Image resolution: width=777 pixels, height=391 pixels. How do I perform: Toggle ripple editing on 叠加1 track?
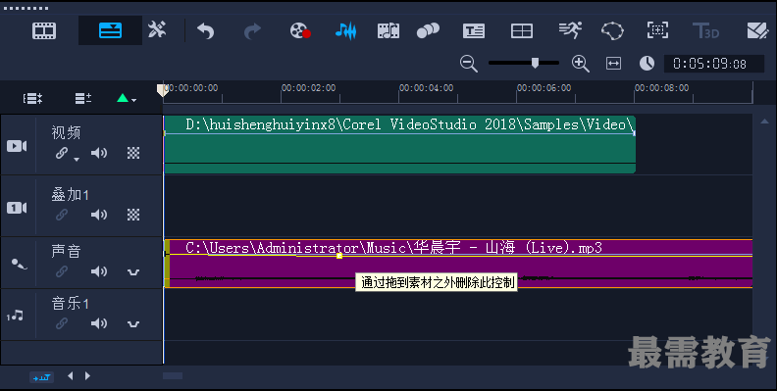click(x=62, y=215)
